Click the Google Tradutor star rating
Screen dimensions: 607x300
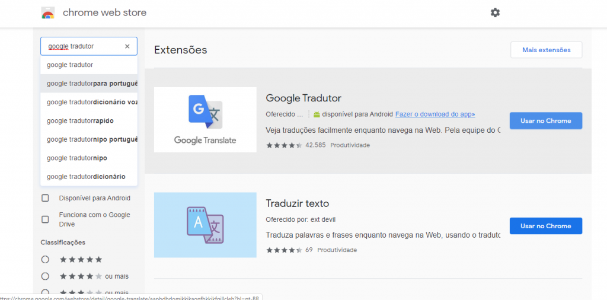(284, 145)
